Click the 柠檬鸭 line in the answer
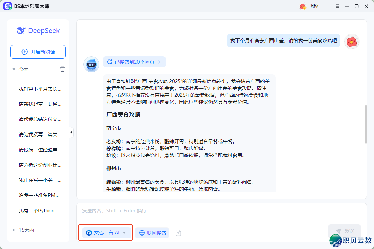Screen dimensions: 374x249 [156, 148]
